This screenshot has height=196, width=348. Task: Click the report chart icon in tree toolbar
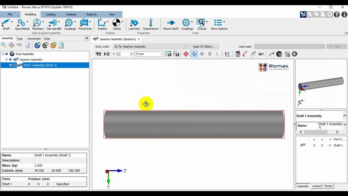[x=61, y=45]
